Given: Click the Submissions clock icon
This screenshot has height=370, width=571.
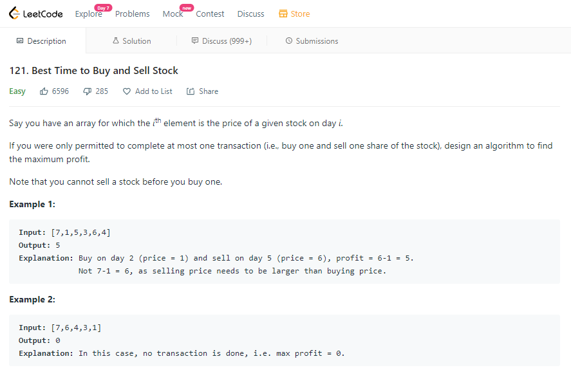Looking at the screenshot, I should [289, 41].
